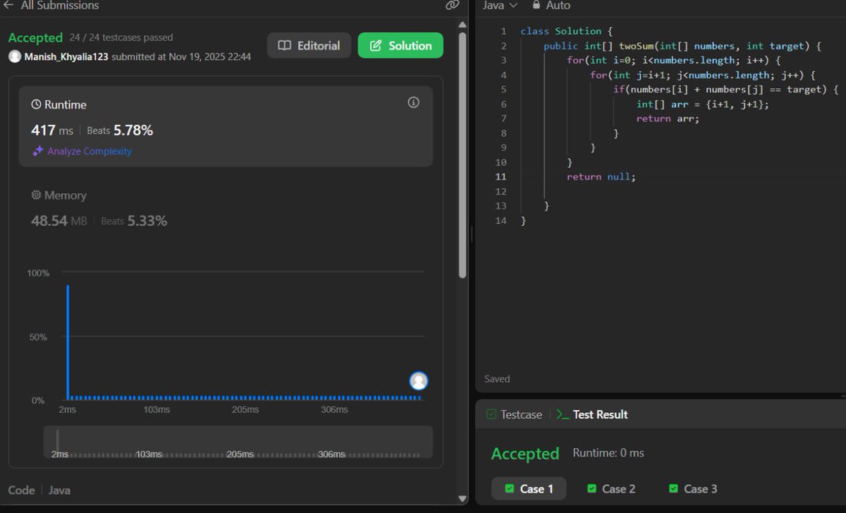Click the 'Auto' mode label
This screenshot has height=513, width=846.
(558, 5)
